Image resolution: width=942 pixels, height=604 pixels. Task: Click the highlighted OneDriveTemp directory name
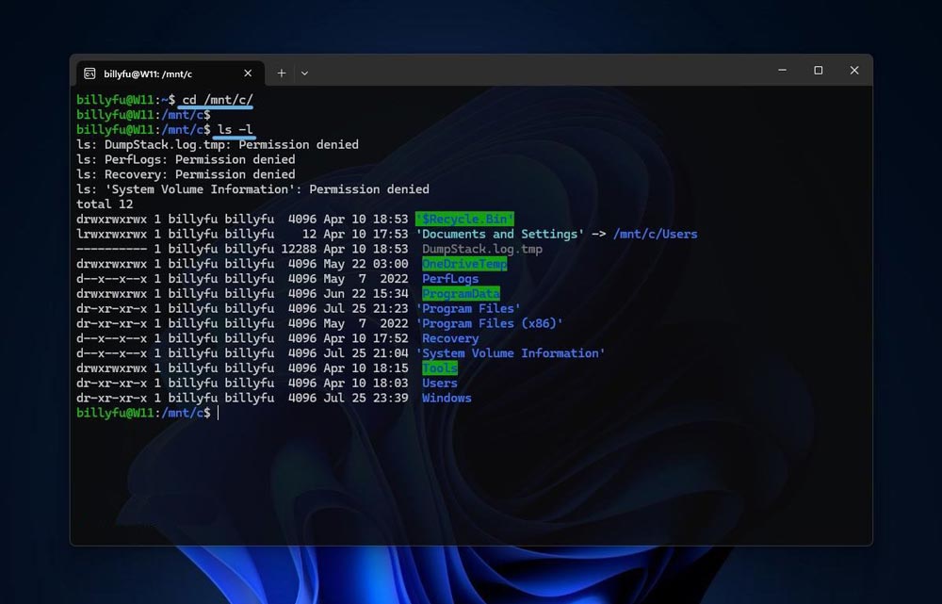click(x=464, y=264)
